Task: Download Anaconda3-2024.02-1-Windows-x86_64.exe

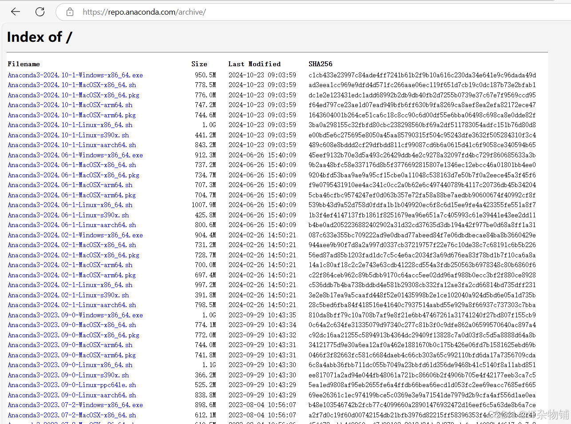Action: click(75, 235)
